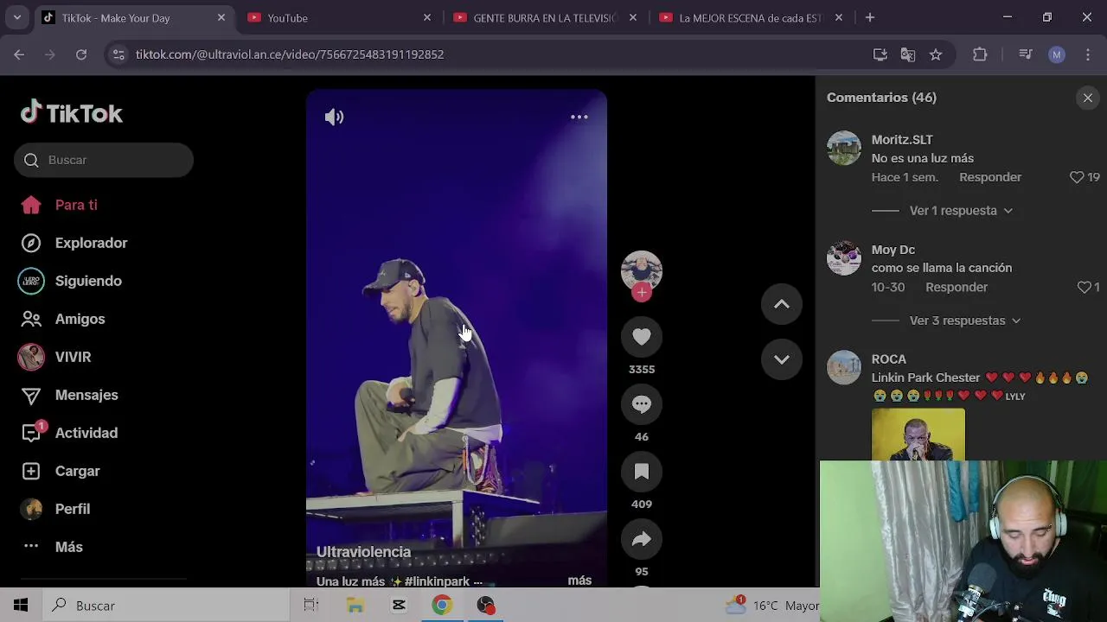Open Chrome profile avatar M
The image size is (1107, 622).
click(x=1057, y=54)
